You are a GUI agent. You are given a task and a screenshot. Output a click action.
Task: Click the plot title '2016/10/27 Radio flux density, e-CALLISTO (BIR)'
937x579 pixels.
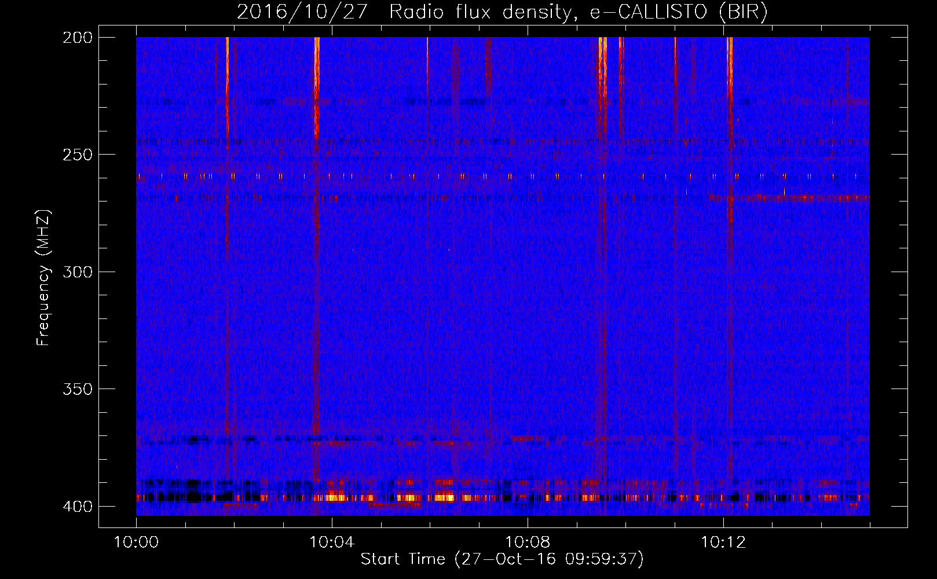(x=502, y=12)
